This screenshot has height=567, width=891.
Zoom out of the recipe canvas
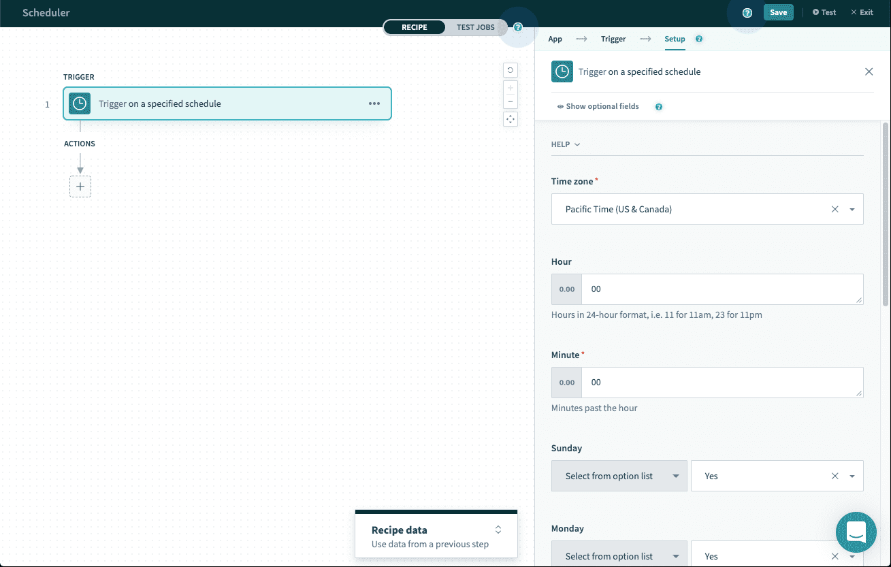[x=510, y=102]
